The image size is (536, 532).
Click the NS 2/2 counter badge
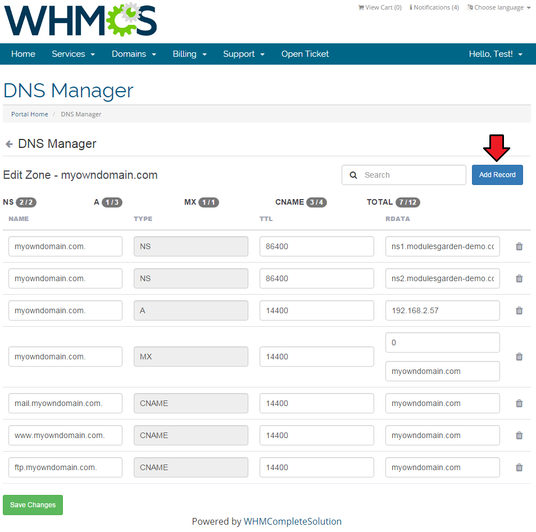[26, 202]
